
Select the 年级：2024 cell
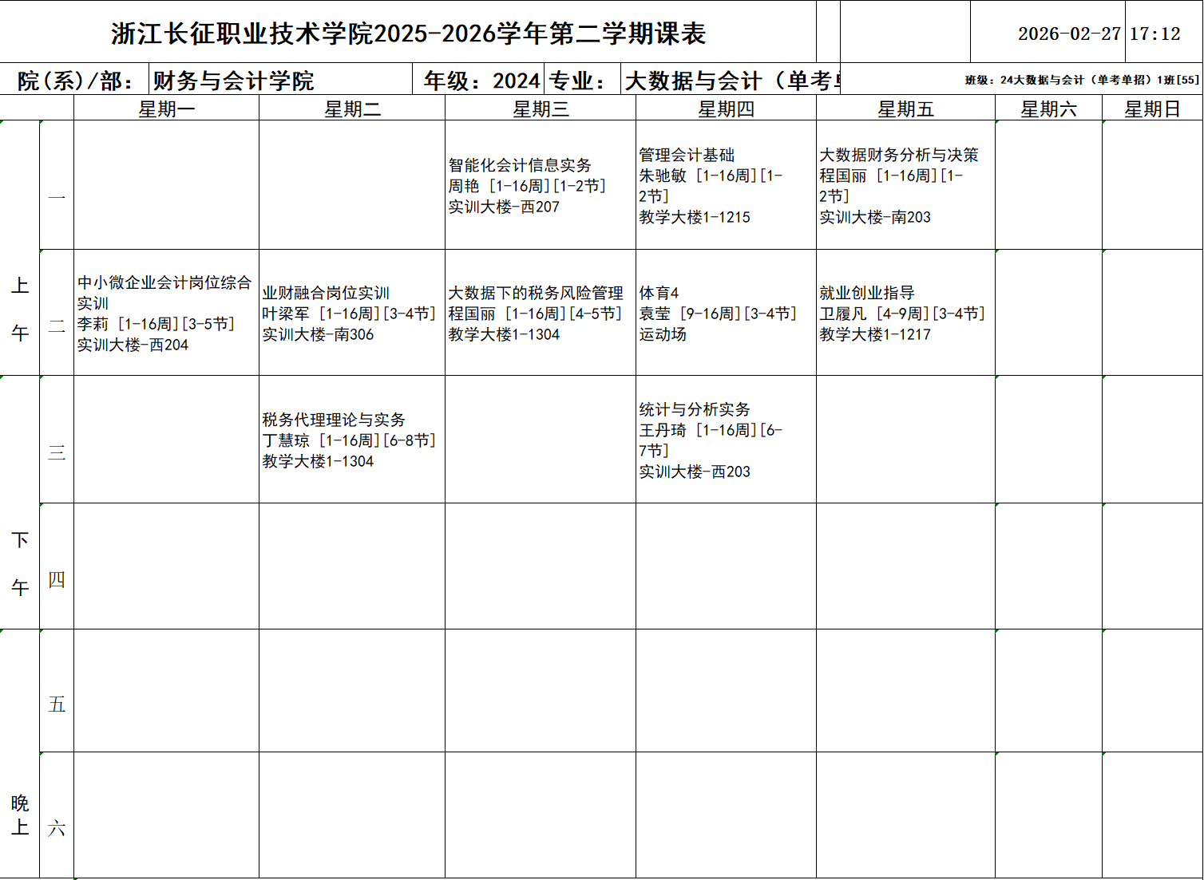pyautogui.click(x=478, y=81)
